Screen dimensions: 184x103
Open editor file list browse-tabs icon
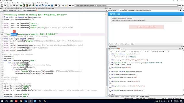(x=1, y=10)
